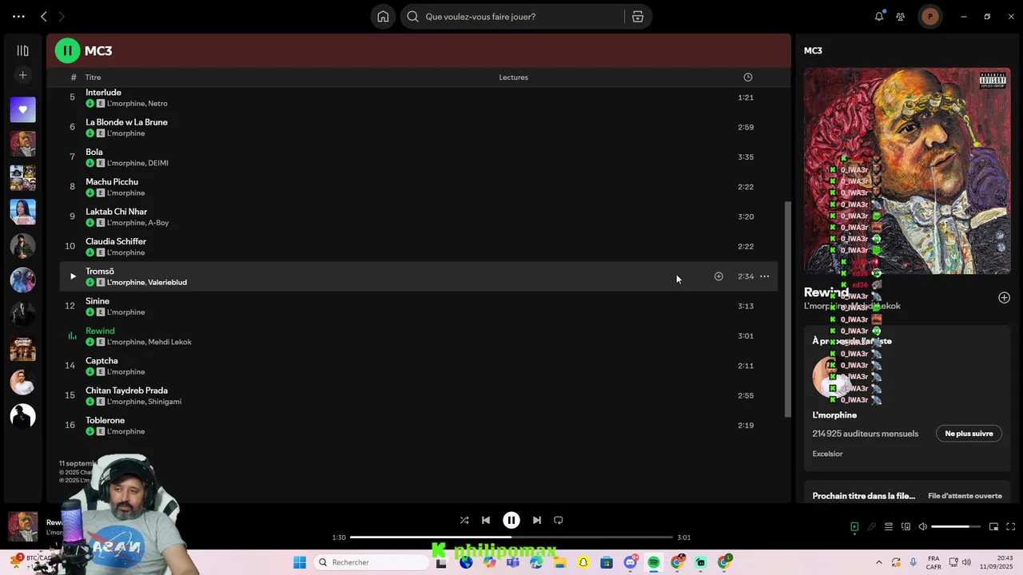The width and height of the screenshot is (1023, 575).
Task: Select track "Machu Picchu"
Action: 112,182
